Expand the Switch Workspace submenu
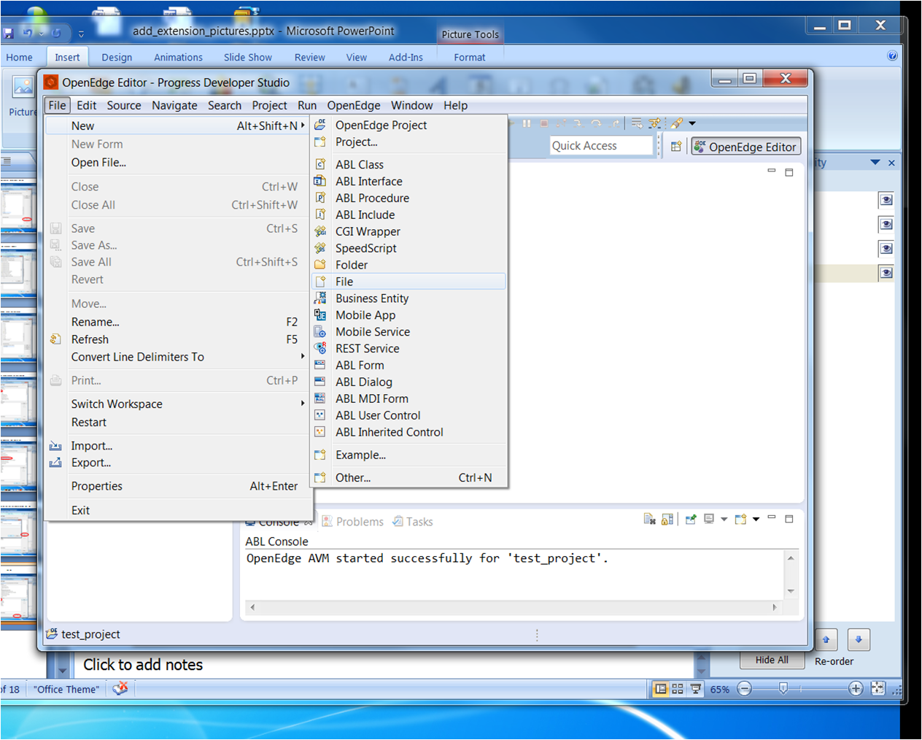This screenshot has height=740, width=922. point(117,404)
